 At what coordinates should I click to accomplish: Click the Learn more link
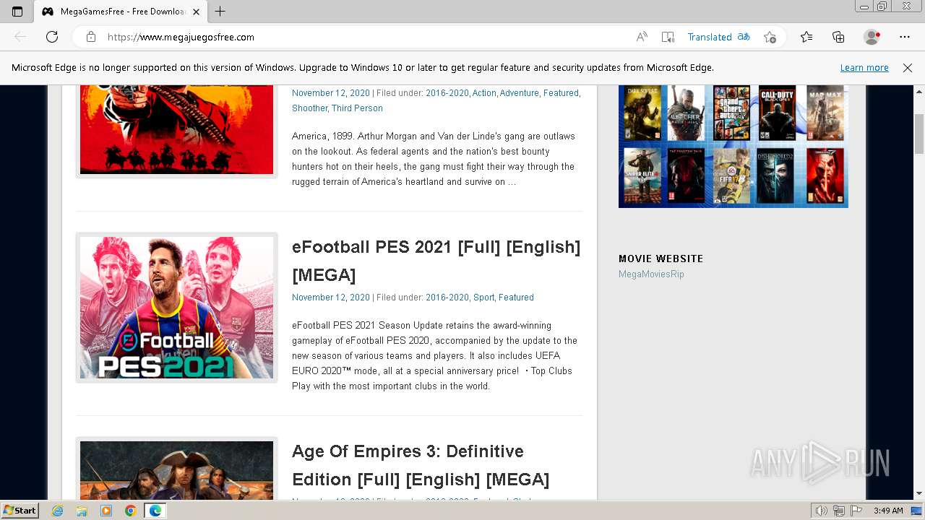coord(864,68)
